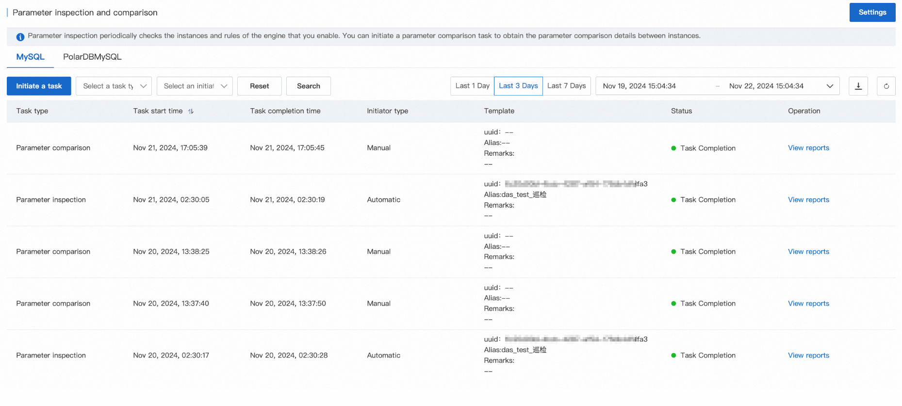Screen dimensions: 902x406
Task: Click the Task start time sort icon
Action: [x=191, y=111]
